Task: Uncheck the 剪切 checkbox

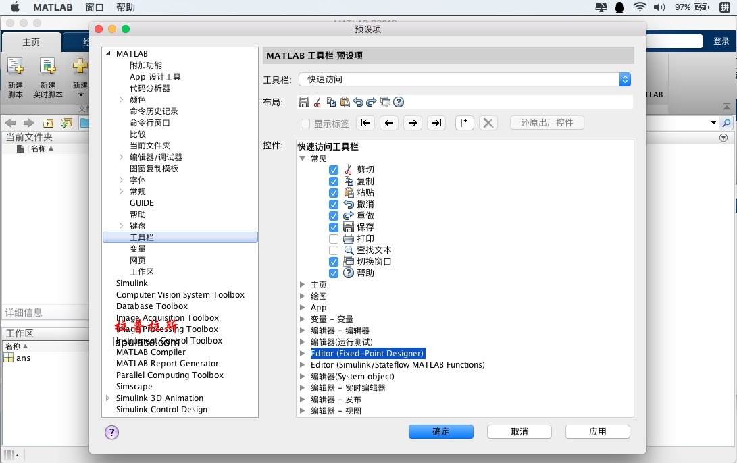Action: pyautogui.click(x=334, y=170)
